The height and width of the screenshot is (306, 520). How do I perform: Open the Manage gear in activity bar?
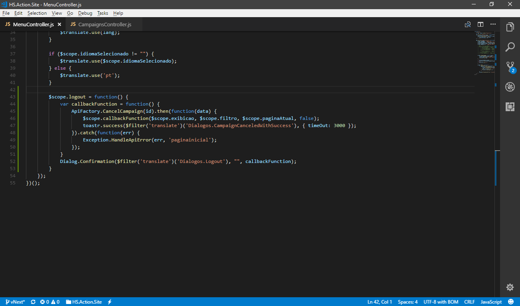510,287
